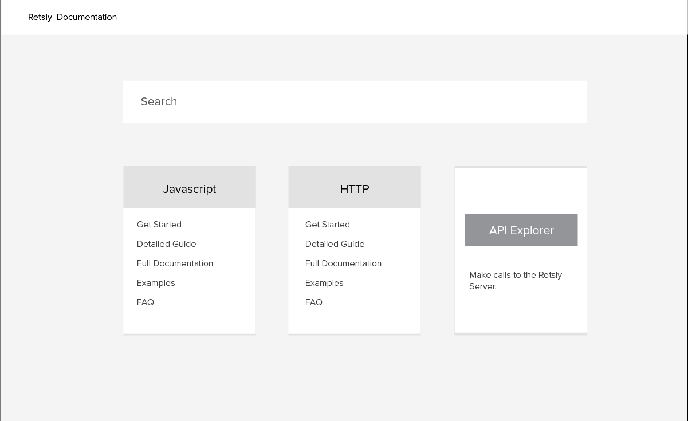Open Full Documentation under HTTP

(x=343, y=263)
